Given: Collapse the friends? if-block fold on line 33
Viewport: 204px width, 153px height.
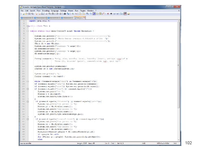Looking at the screenshot, I should pyautogui.click(x=28, y=101).
